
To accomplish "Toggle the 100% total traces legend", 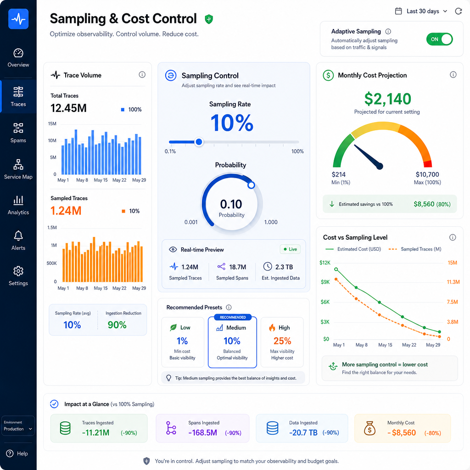I will click(131, 110).
